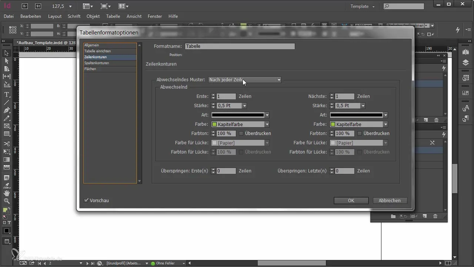Select the Page tool

coord(7,69)
